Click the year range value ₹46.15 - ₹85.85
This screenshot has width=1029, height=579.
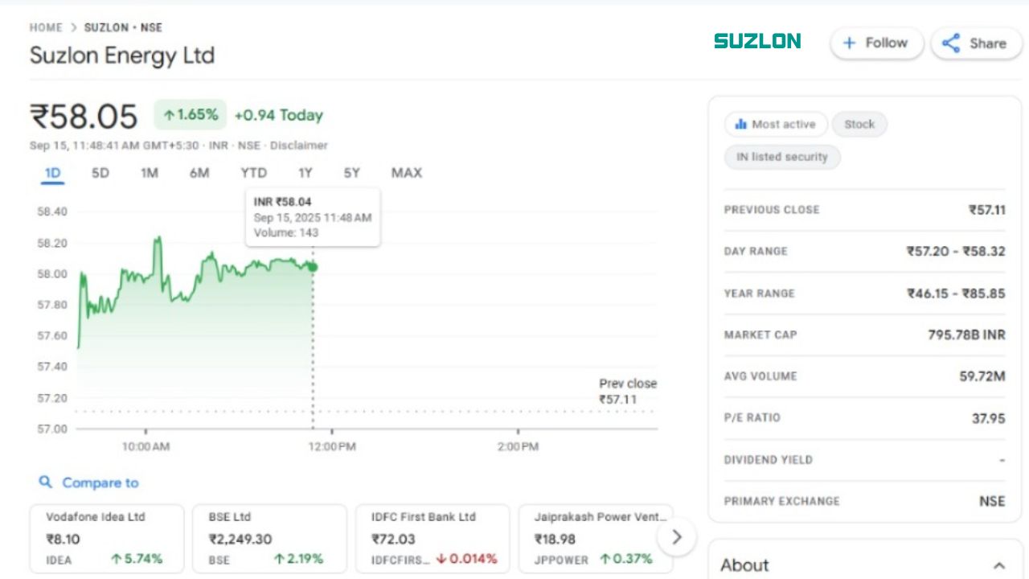[x=956, y=293]
